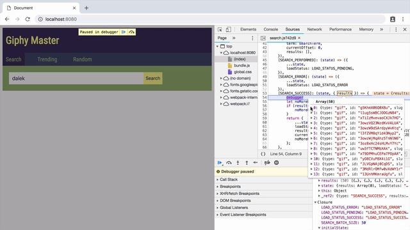Go back in browser history

pos(7,19)
